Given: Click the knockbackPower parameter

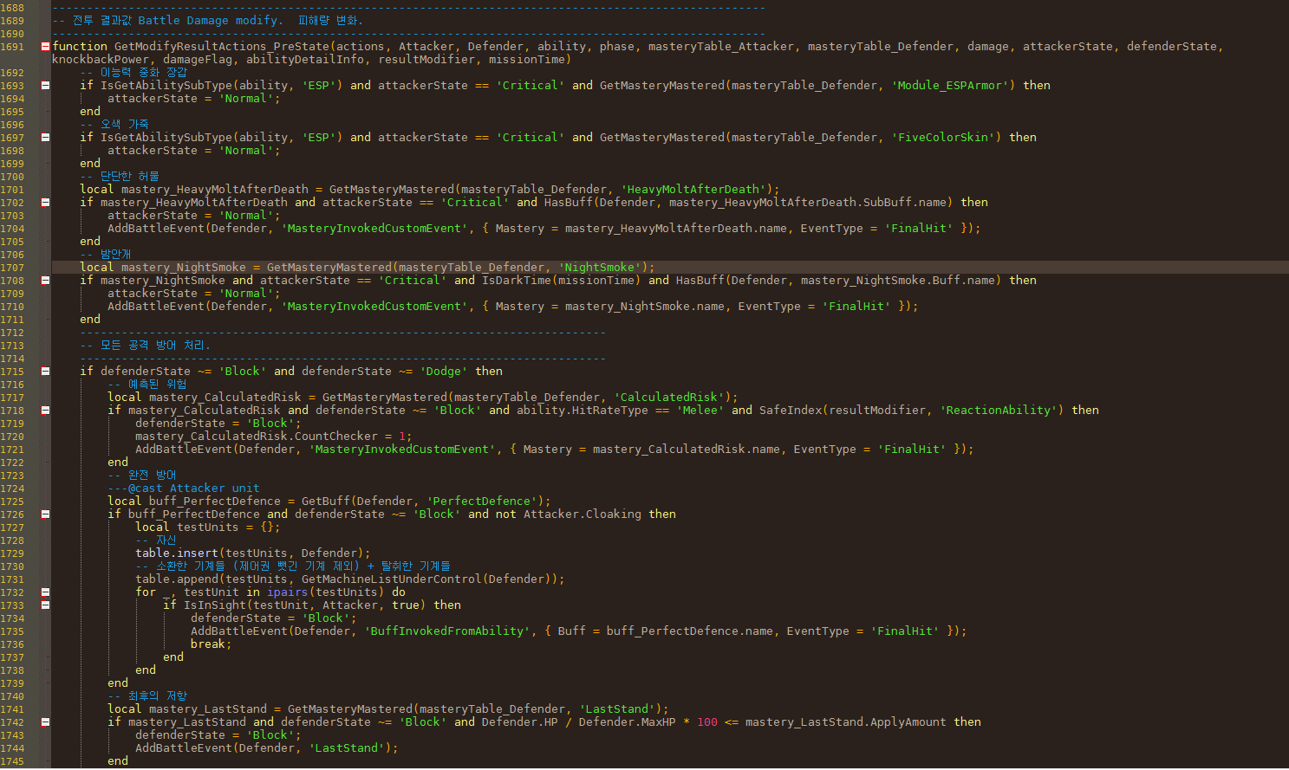Looking at the screenshot, I should coord(101,60).
